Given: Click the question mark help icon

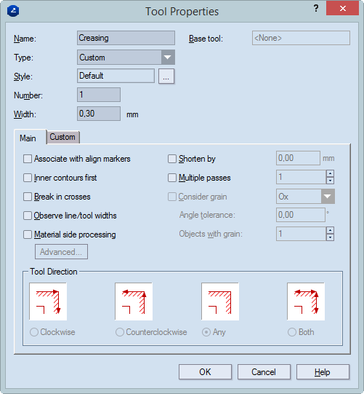Looking at the screenshot, I should tap(316, 8).
